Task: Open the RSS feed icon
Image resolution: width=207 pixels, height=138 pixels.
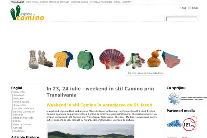Action: coord(180,8)
